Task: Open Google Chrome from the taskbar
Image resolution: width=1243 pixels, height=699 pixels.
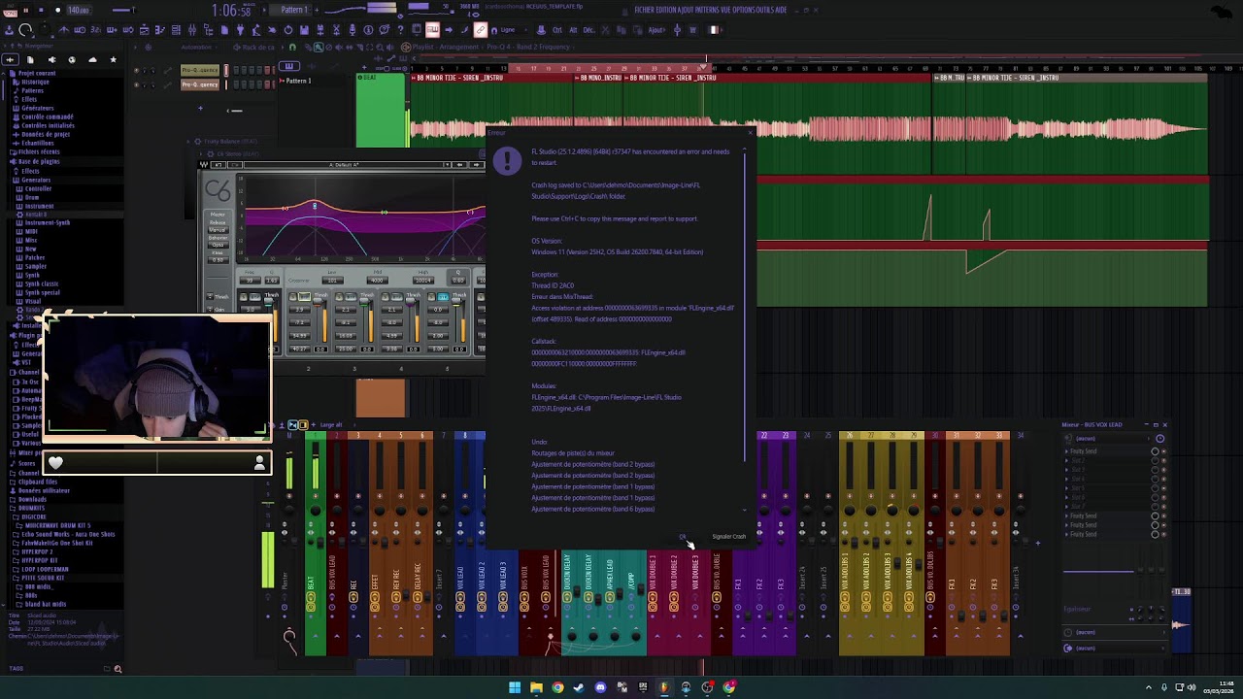Action: tap(557, 687)
